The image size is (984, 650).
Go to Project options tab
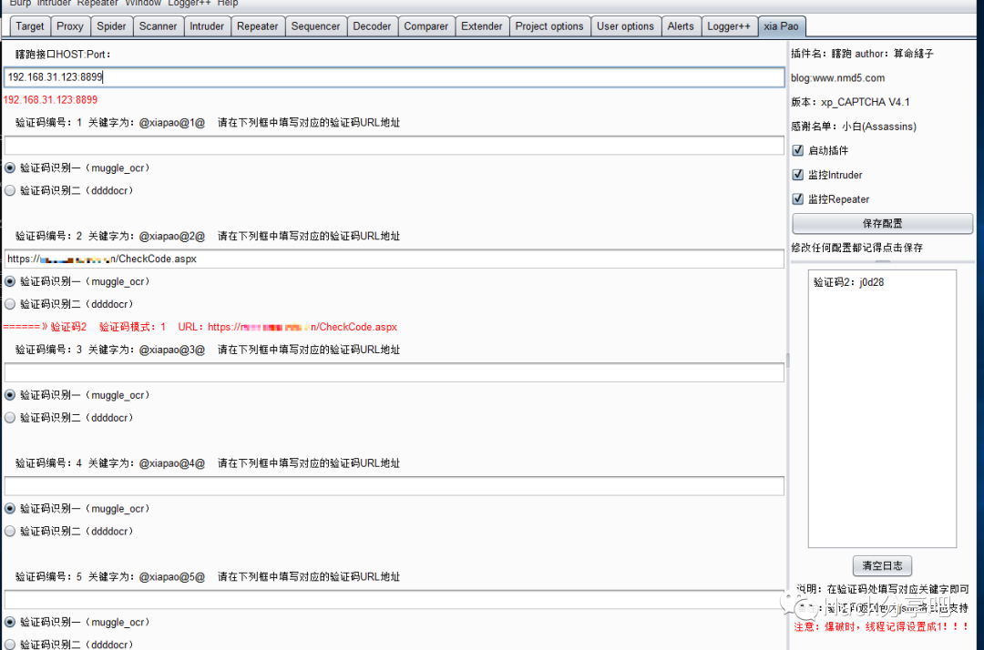tap(549, 26)
